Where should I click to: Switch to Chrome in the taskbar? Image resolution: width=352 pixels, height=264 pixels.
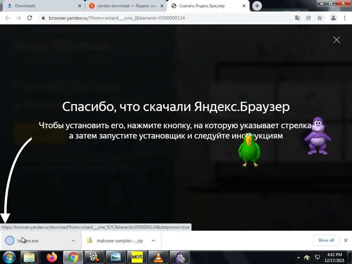tap(73, 257)
